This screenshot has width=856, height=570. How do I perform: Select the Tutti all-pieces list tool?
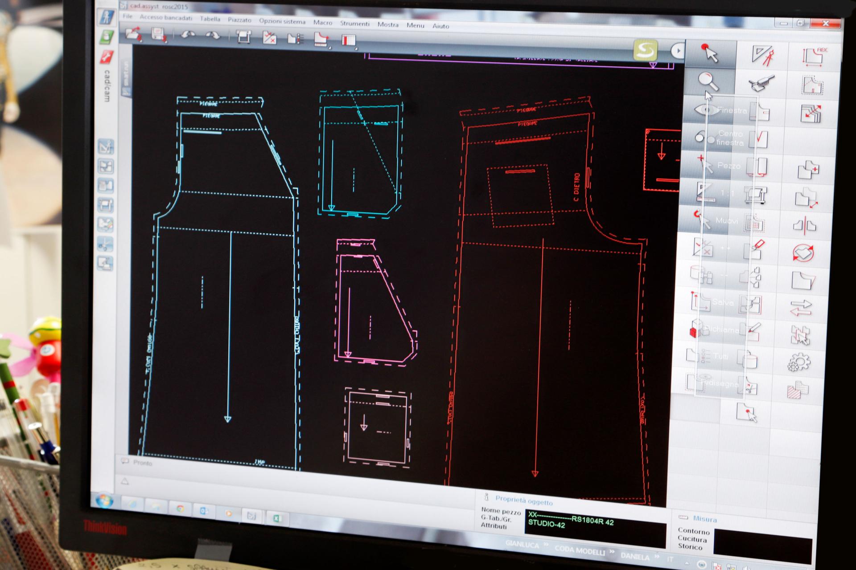pos(709,356)
